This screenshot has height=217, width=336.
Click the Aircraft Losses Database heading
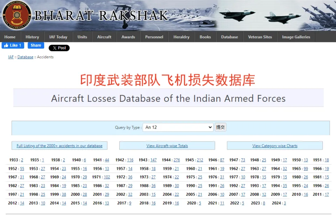tap(168, 99)
